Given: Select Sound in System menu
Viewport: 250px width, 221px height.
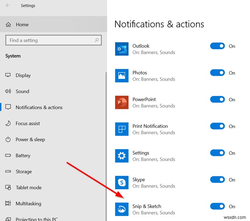Looking at the screenshot, I should coord(53,91).
